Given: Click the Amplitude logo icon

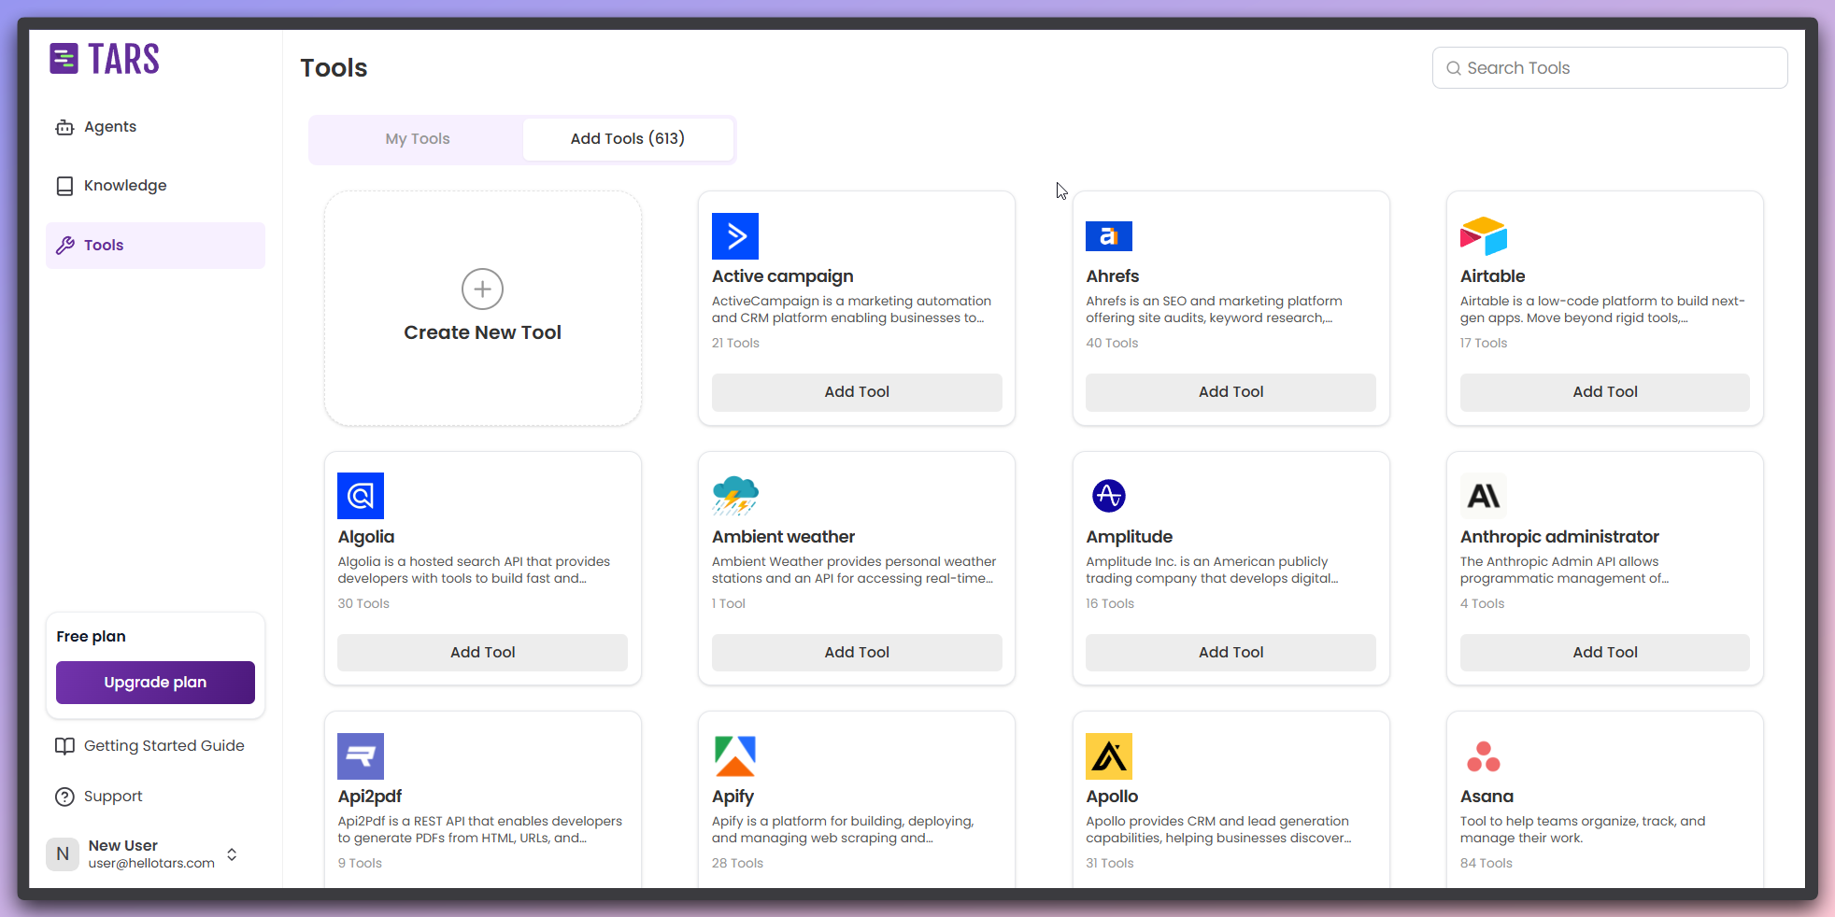Looking at the screenshot, I should pyautogui.click(x=1109, y=496).
